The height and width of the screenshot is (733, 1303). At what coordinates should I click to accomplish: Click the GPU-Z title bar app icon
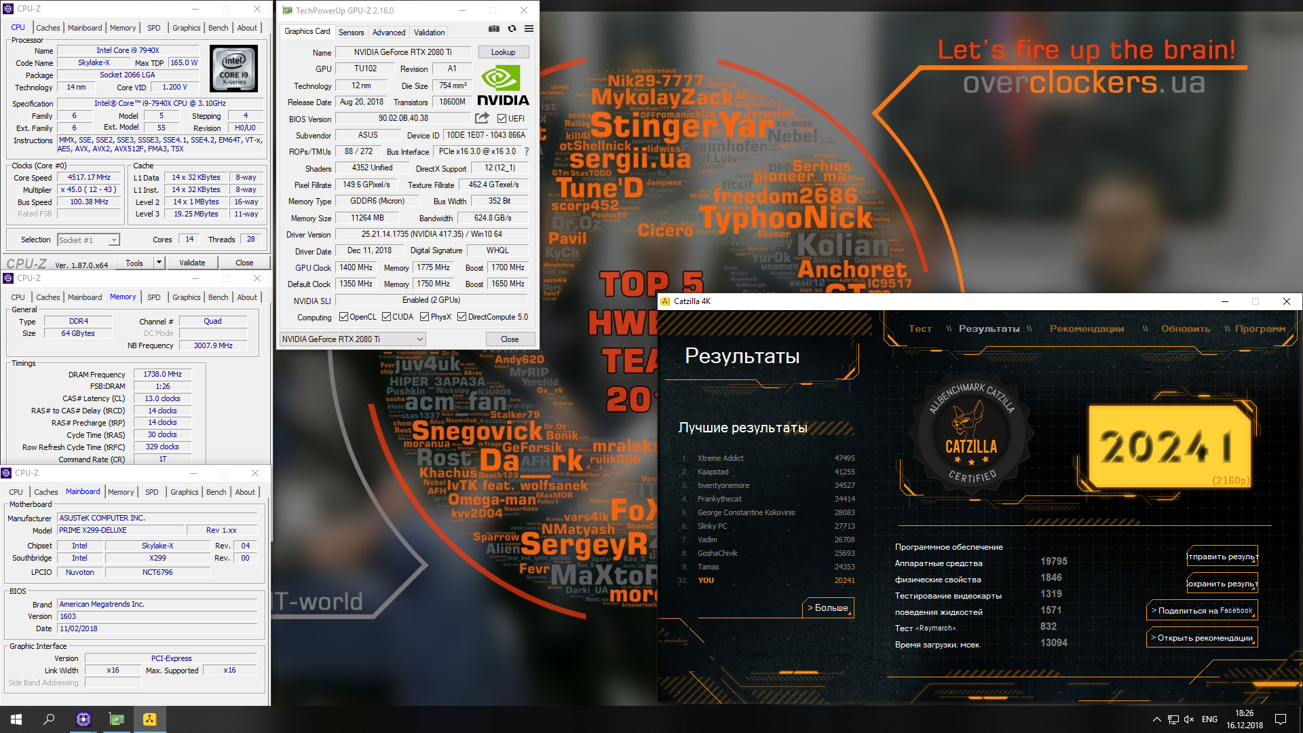[x=288, y=11]
